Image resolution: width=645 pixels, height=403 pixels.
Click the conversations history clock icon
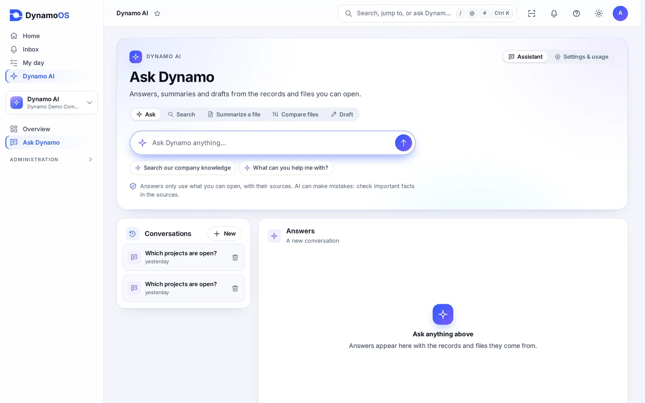[132, 233]
